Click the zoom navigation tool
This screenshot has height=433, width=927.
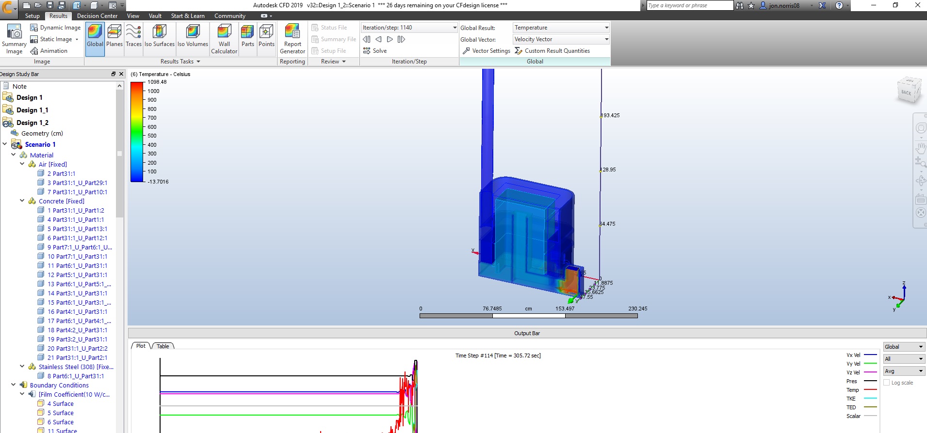(920, 163)
